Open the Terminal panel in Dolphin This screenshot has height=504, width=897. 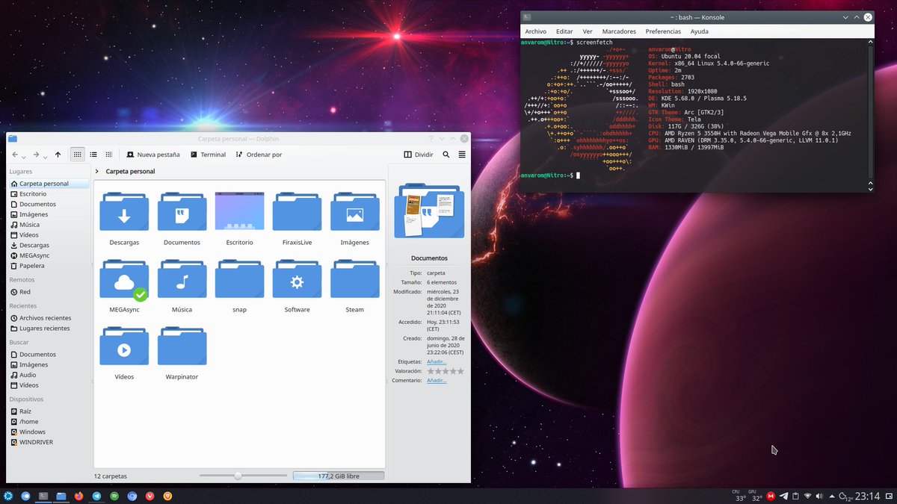pyautogui.click(x=208, y=155)
